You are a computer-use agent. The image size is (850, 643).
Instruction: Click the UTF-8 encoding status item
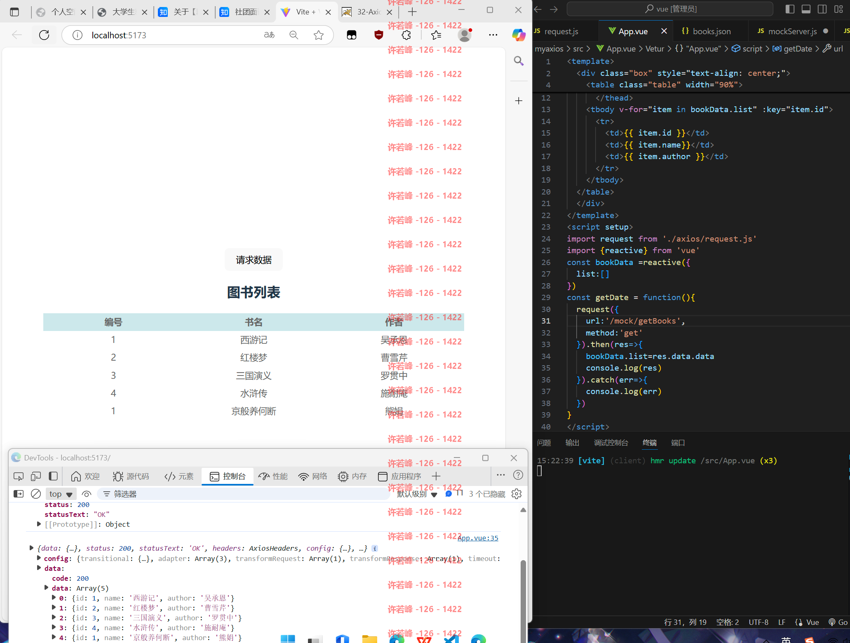pyautogui.click(x=758, y=622)
